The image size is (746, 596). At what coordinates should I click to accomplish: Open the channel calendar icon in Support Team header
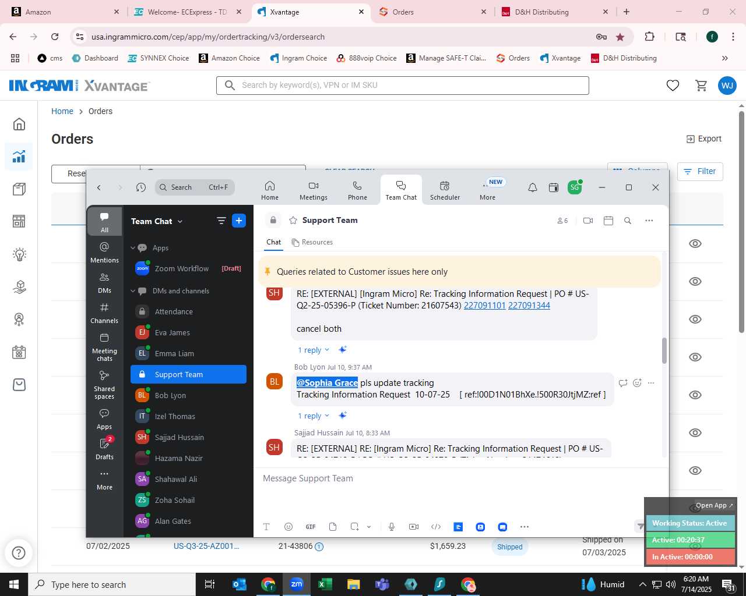[x=608, y=221]
